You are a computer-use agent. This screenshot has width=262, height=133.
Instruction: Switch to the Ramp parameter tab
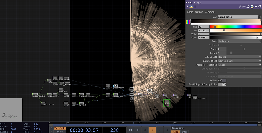190,12
